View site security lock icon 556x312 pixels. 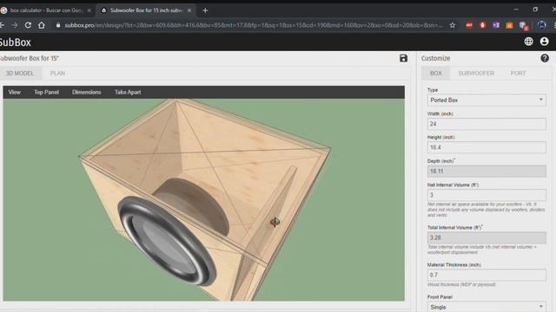[58, 25]
